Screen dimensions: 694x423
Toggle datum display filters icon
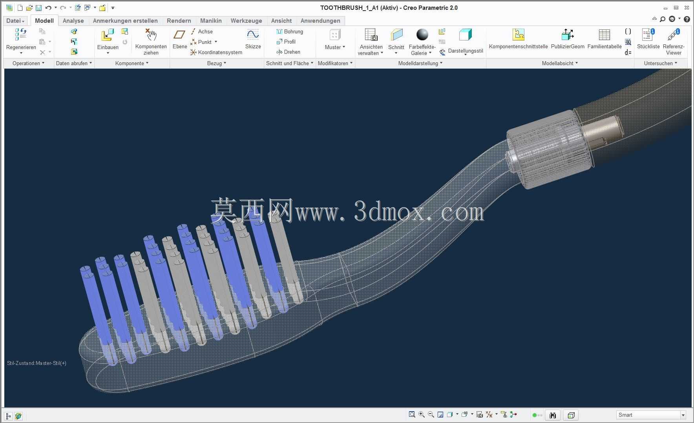click(x=489, y=414)
